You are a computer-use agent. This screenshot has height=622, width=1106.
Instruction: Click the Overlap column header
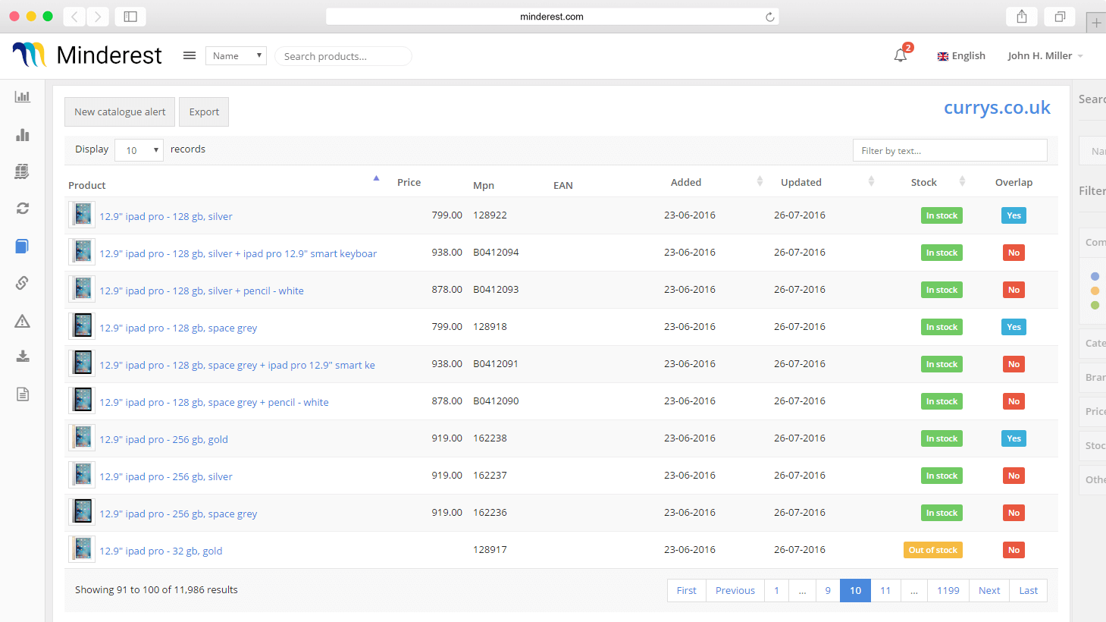1014,182
